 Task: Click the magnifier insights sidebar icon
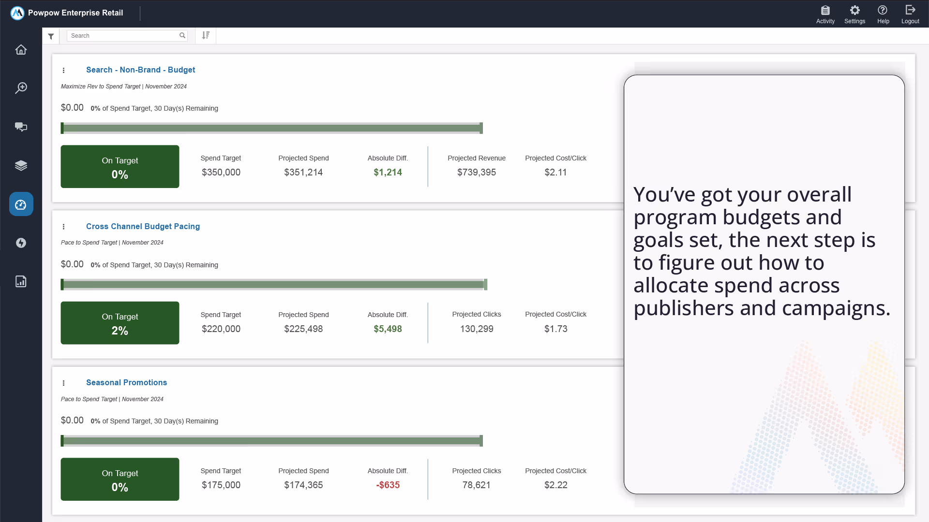pos(21,88)
